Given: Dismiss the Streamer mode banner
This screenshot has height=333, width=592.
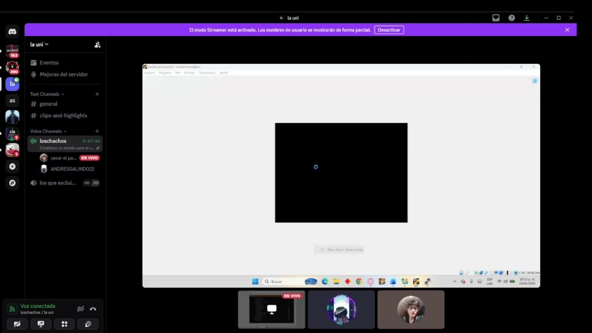Looking at the screenshot, I should click(x=567, y=30).
